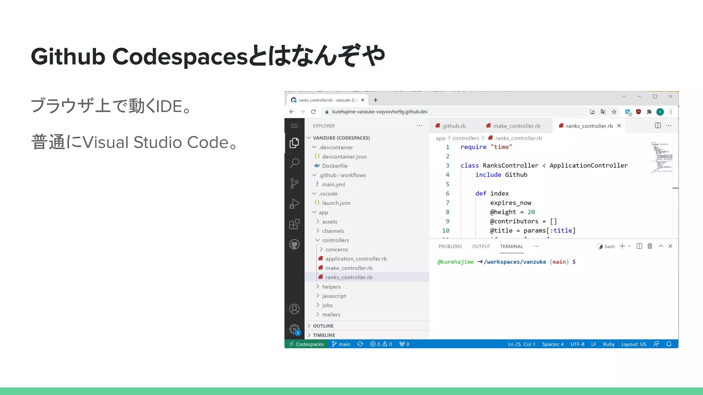Screen dimensions: 703x395
Task: Select the TERMINAL panel tab
Action: [x=511, y=246]
